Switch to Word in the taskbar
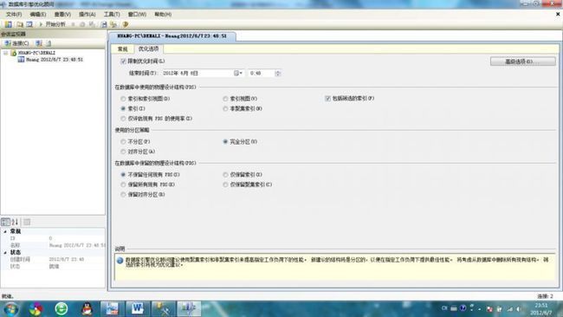The width and height of the screenshot is (563, 317). pyautogui.click(x=137, y=308)
